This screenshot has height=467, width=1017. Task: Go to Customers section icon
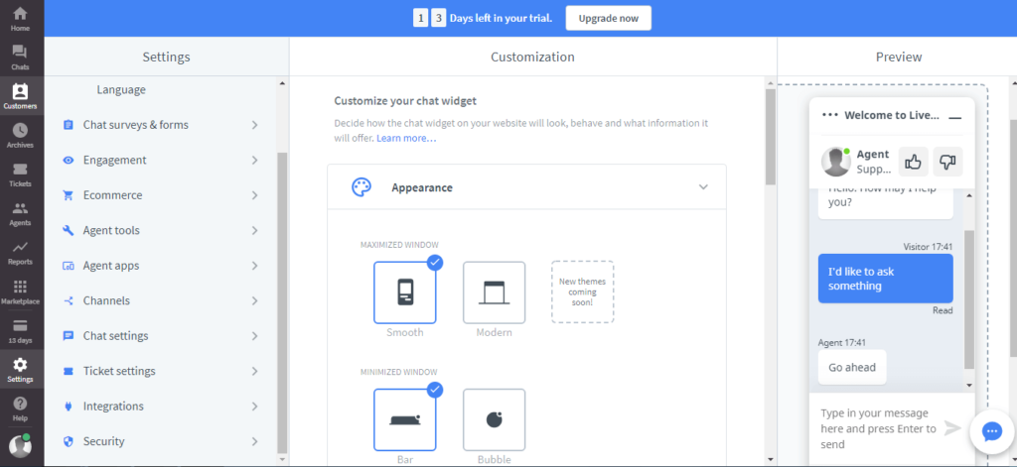click(20, 91)
